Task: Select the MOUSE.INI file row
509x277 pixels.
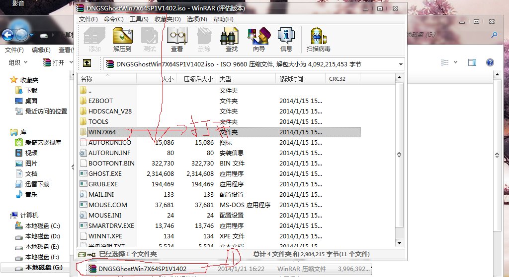Action: pyautogui.click(x=219, y=215)
